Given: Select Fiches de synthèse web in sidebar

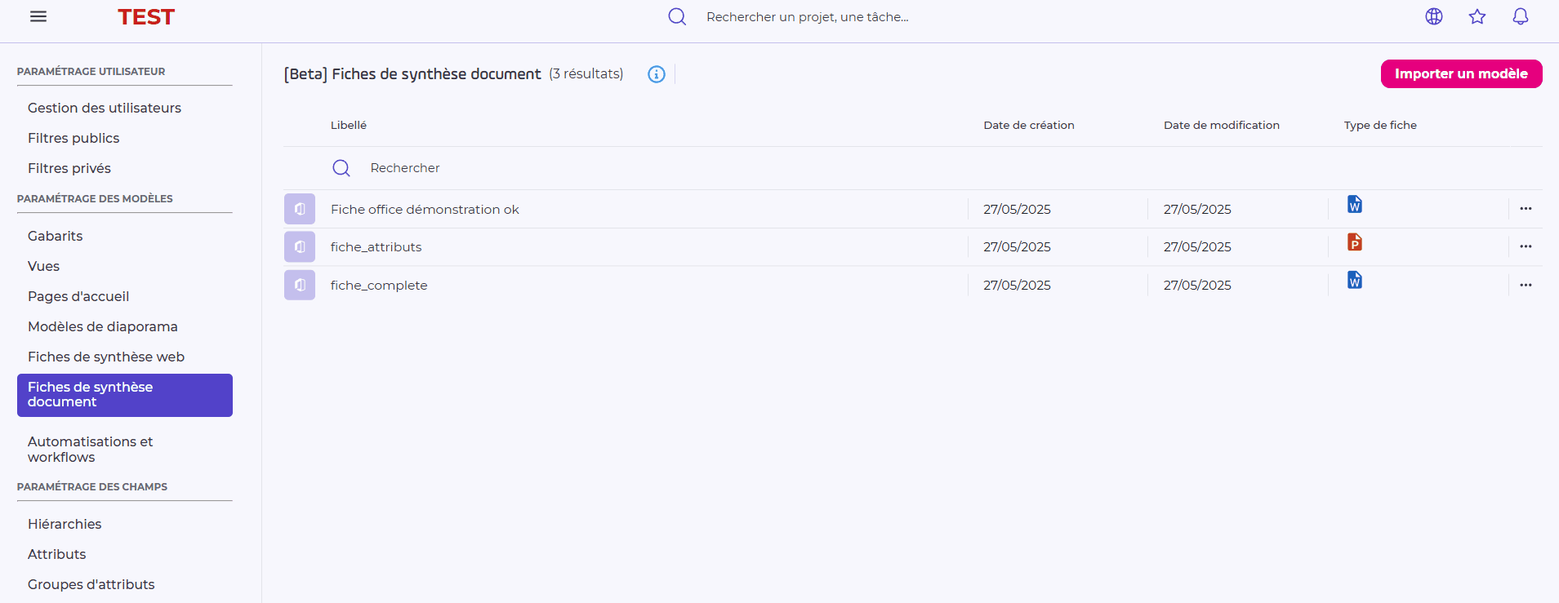Looking at the screenshot, I should (106, 357).
